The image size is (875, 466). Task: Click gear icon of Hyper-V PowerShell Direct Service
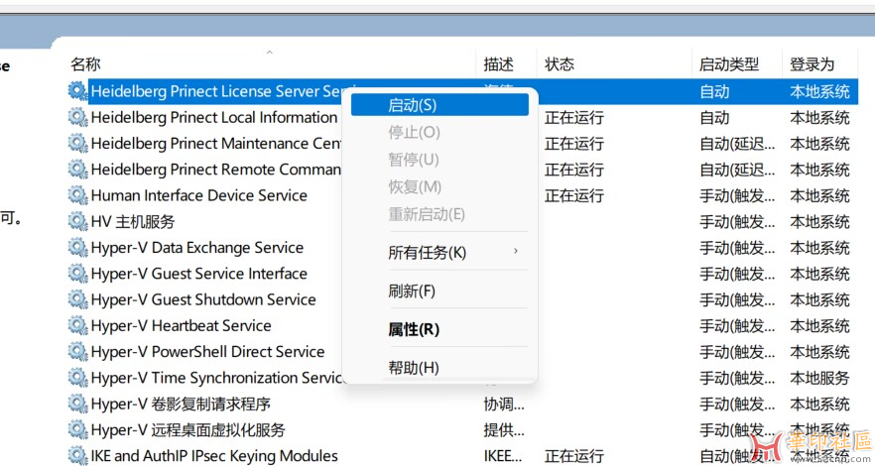(77, 352)
